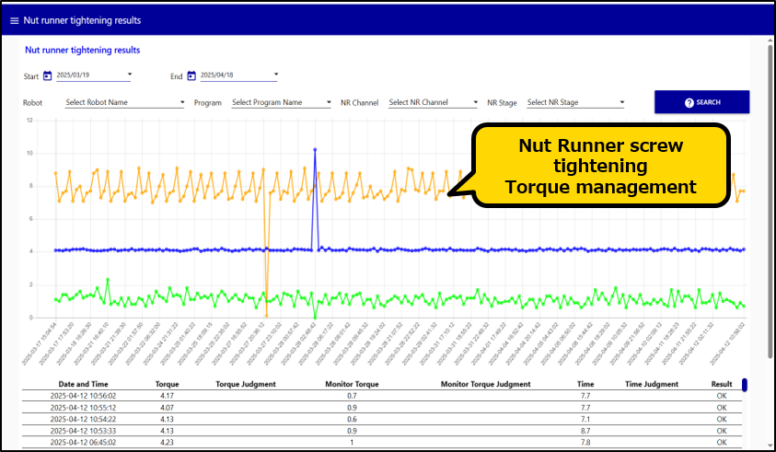The image size is (776, 452).
Task: Click the Torque Judgment column header
Action: point(246,384)
